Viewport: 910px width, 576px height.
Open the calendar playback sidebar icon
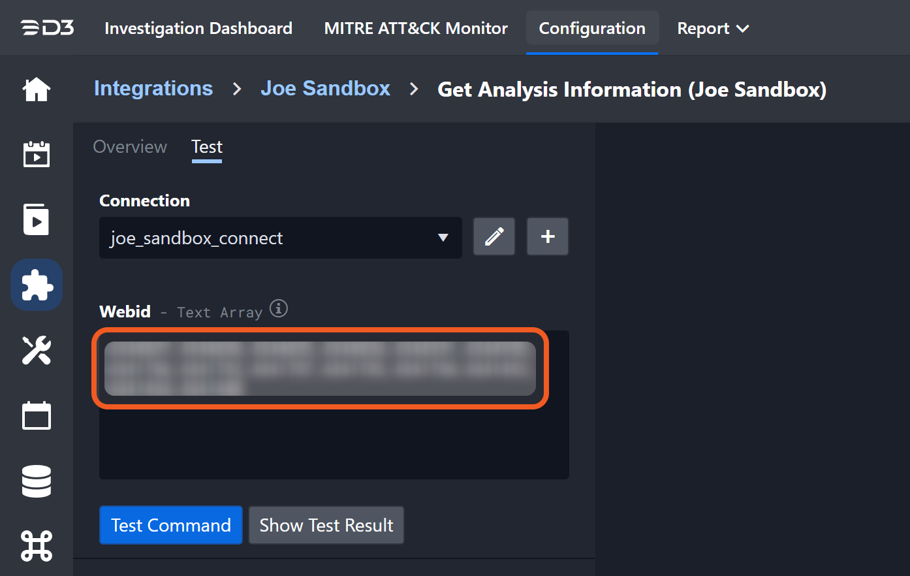[37, 154]
